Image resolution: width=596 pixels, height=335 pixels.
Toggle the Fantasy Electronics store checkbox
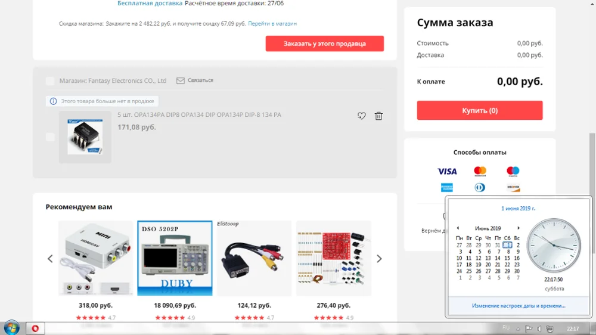click(50, 81)
